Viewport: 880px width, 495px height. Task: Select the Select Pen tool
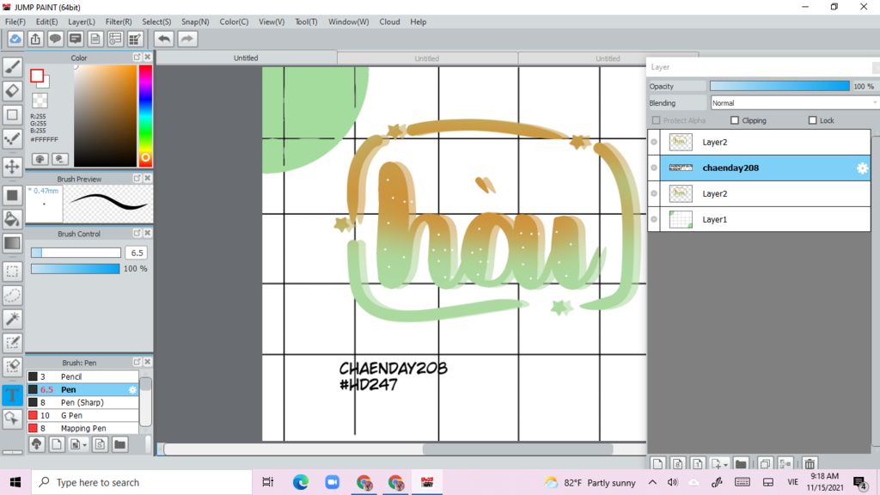[x=12, y=342]
